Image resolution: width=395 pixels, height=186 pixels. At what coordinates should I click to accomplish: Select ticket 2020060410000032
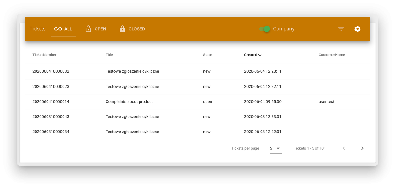51,71
